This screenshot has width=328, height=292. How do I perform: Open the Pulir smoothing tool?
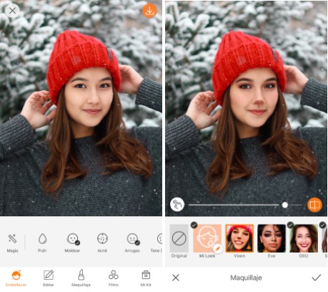point(42,243)
